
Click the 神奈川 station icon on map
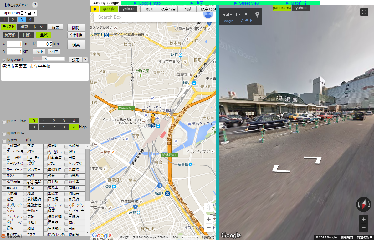pos(194,83)
